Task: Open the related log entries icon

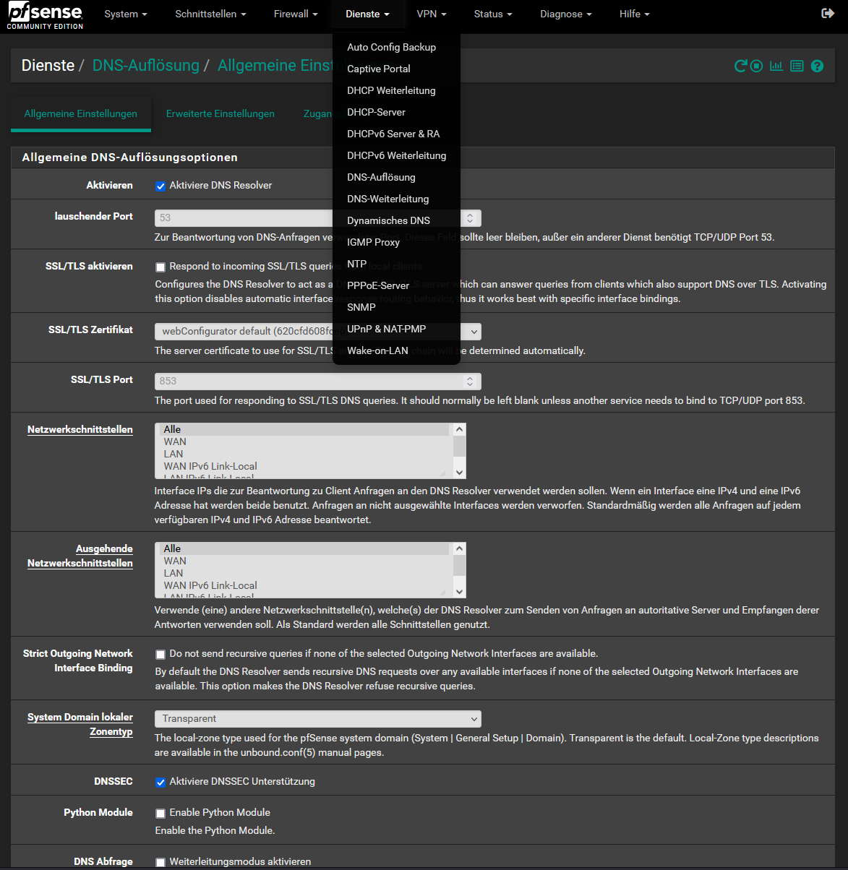Action: [x=797, y=66]
